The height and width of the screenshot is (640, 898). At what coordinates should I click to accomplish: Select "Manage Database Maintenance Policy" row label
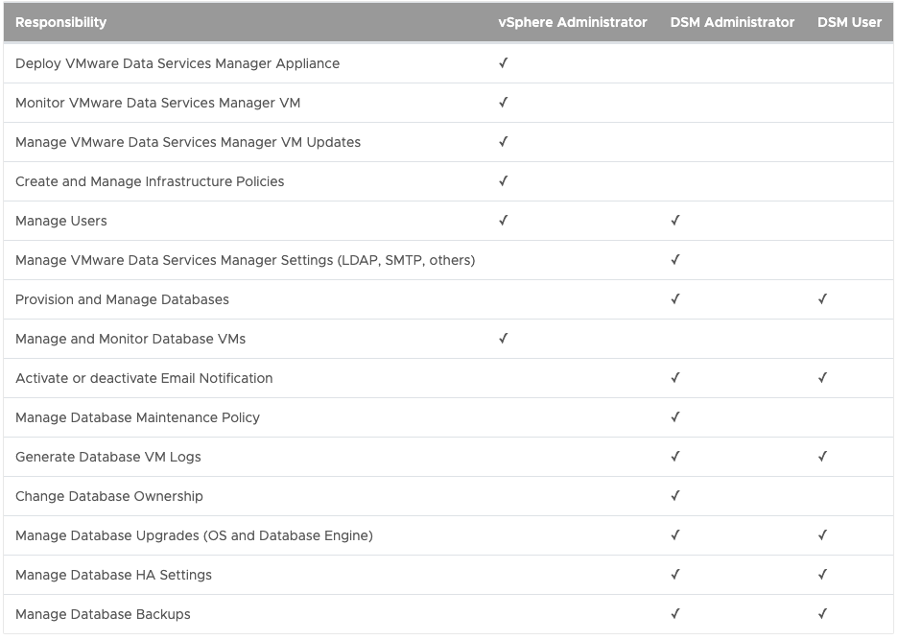(x=137, y=417)
